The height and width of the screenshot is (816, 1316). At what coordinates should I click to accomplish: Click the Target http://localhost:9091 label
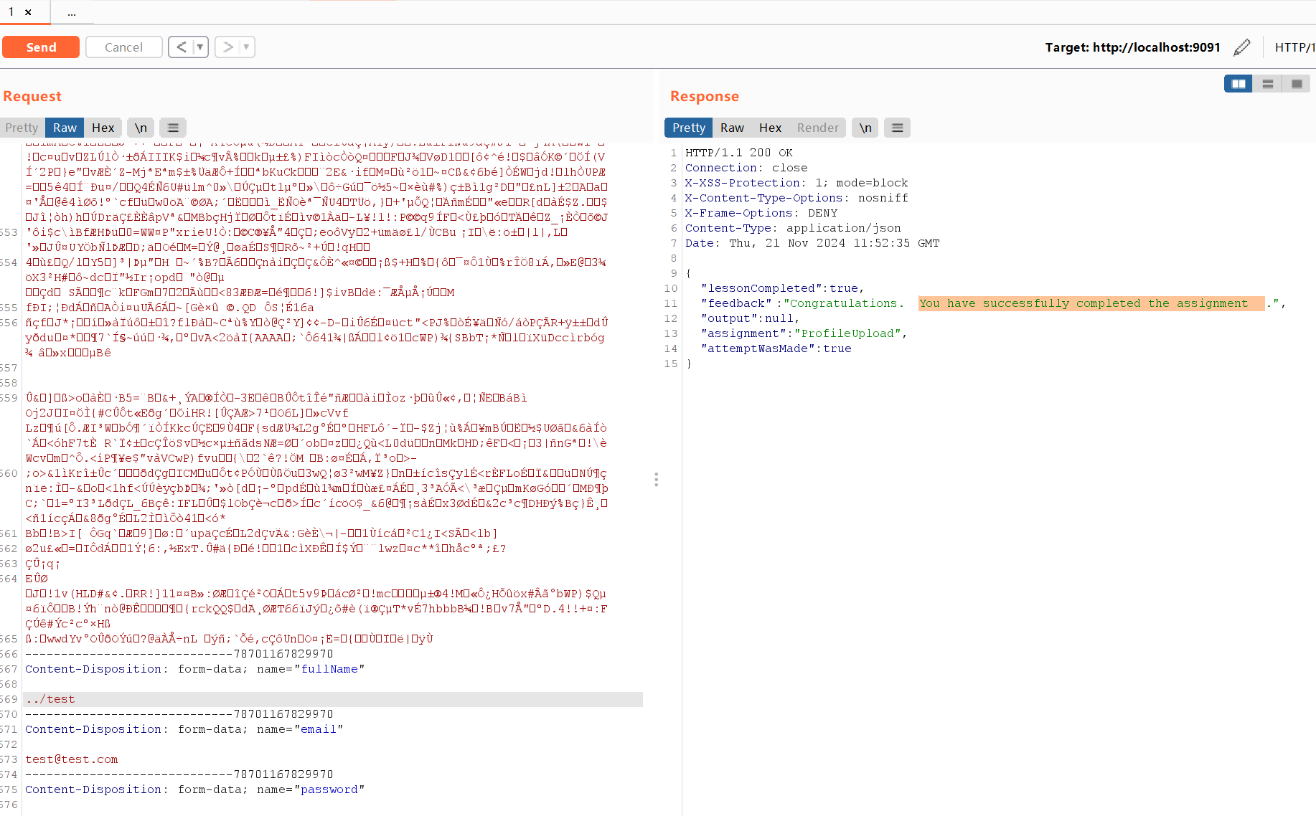[x=1132, y=47]
